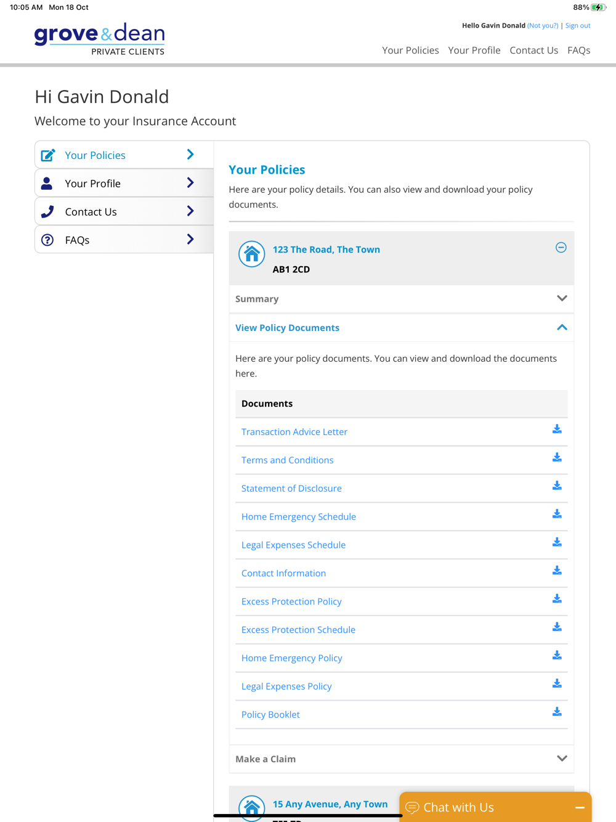Expand the Make a Claim section
Image resolution: width=616 pixels, height=822 pixels.
point(561,759)
